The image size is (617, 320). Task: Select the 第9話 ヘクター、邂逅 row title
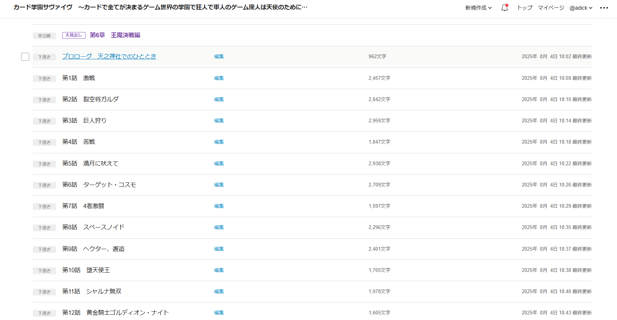tap(93, 249)
